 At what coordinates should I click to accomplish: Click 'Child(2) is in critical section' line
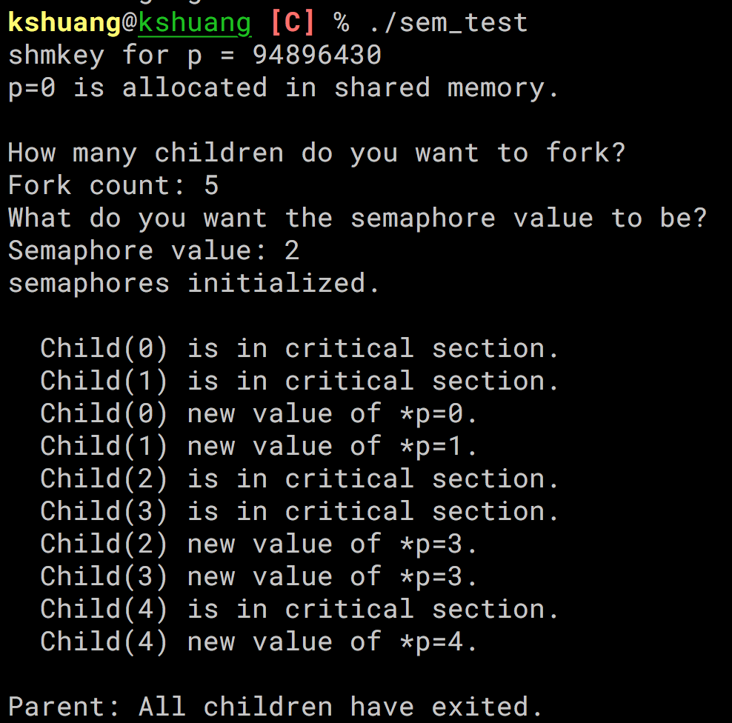click(x=300, y=479)
